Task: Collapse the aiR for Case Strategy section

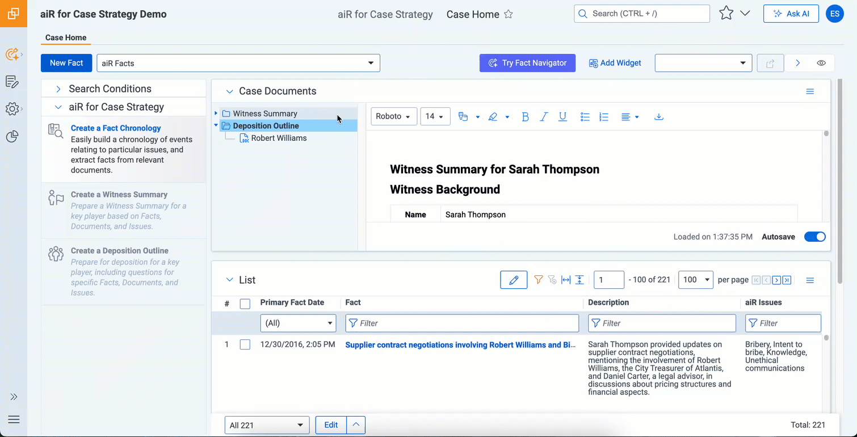Action: [x=58, y=107]
